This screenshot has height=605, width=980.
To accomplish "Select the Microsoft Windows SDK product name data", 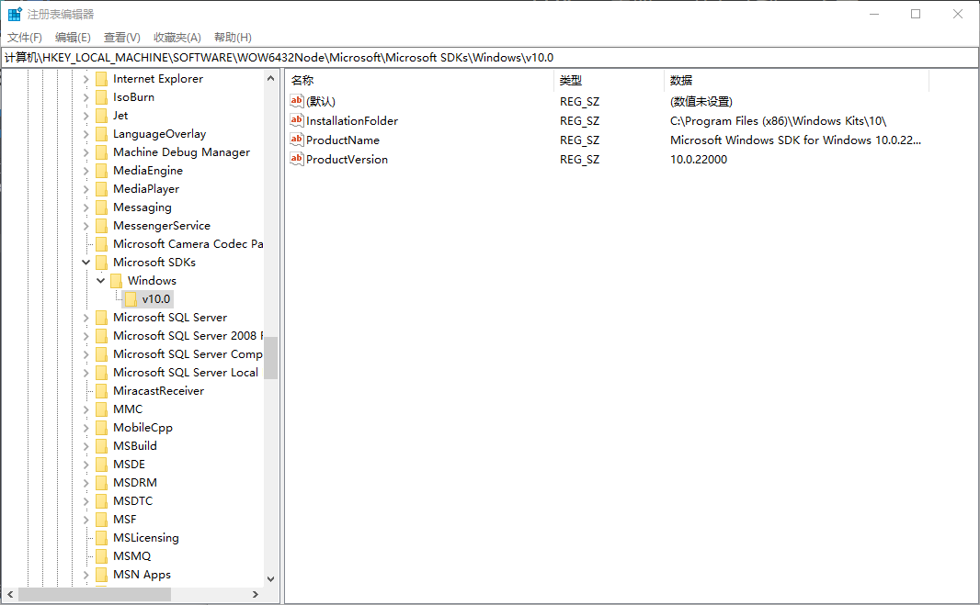I will coord(795,140).
